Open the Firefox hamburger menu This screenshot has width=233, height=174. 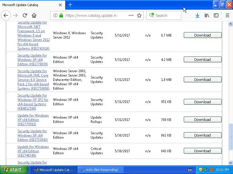[x=227, y=15]
